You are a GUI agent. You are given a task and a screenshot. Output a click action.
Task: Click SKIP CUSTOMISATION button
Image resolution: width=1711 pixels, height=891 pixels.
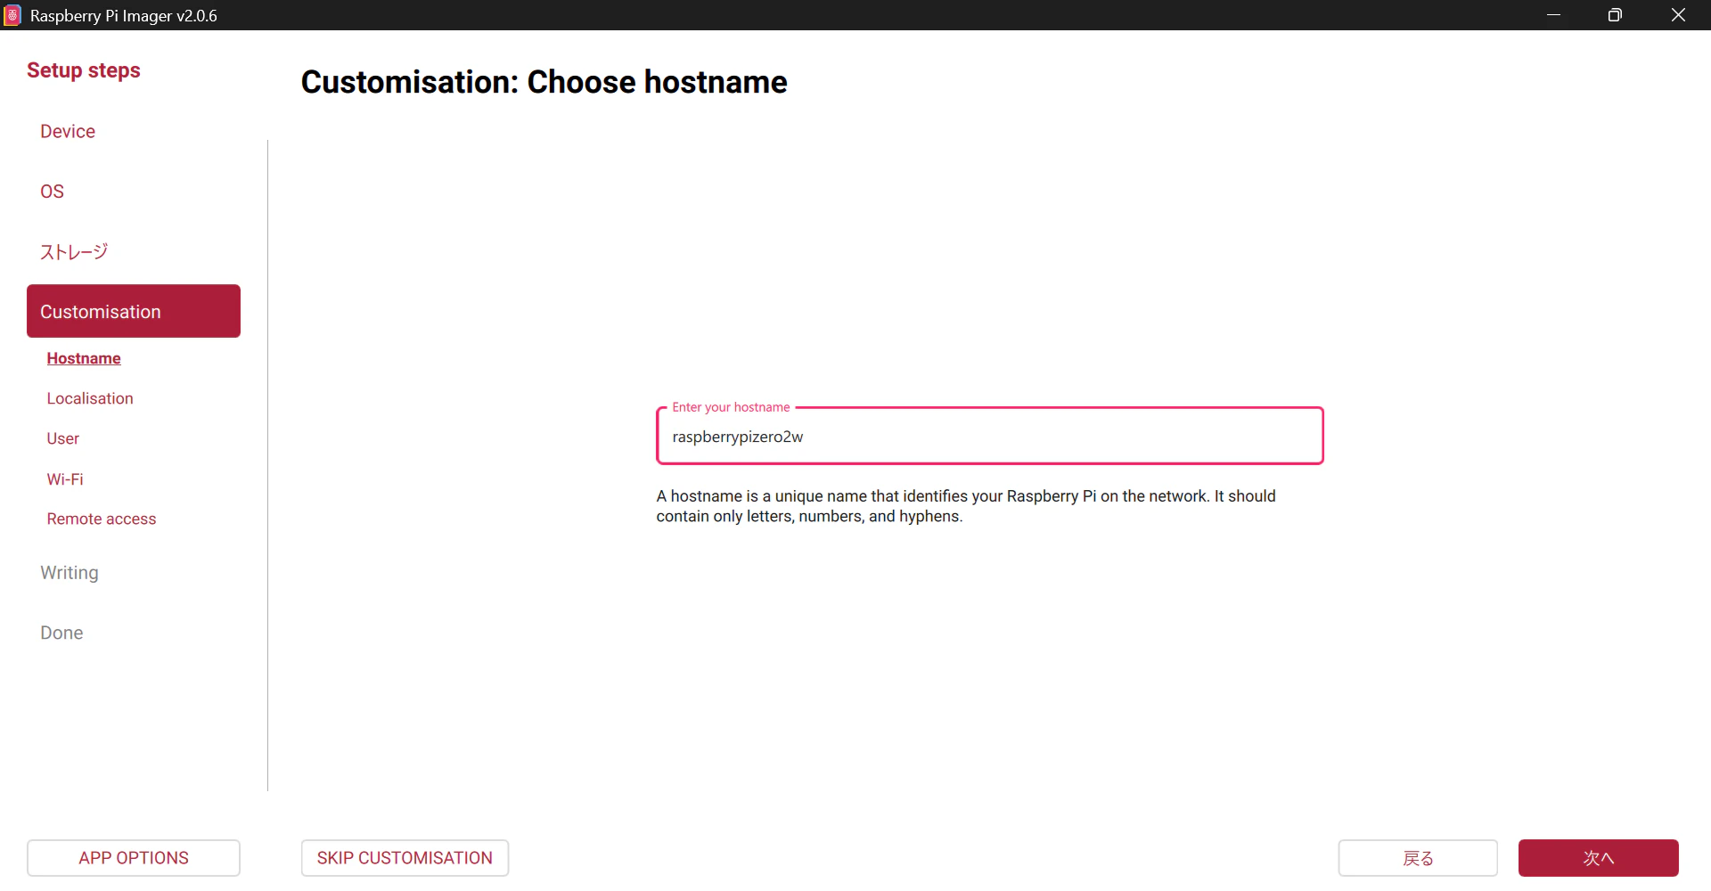click(x=405, y=858)
